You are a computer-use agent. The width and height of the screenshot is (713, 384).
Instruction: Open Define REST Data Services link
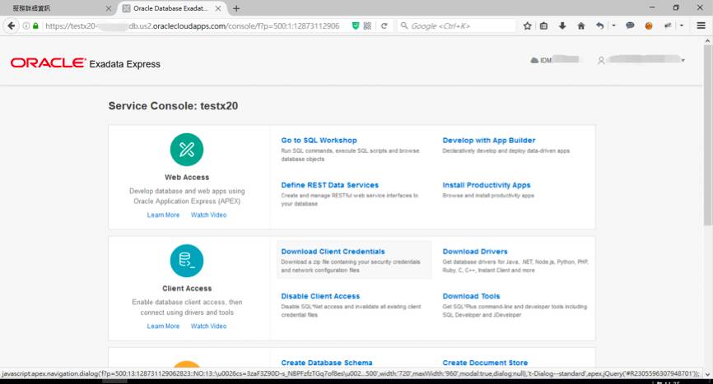pyautogui.click(x=329, y=185)
